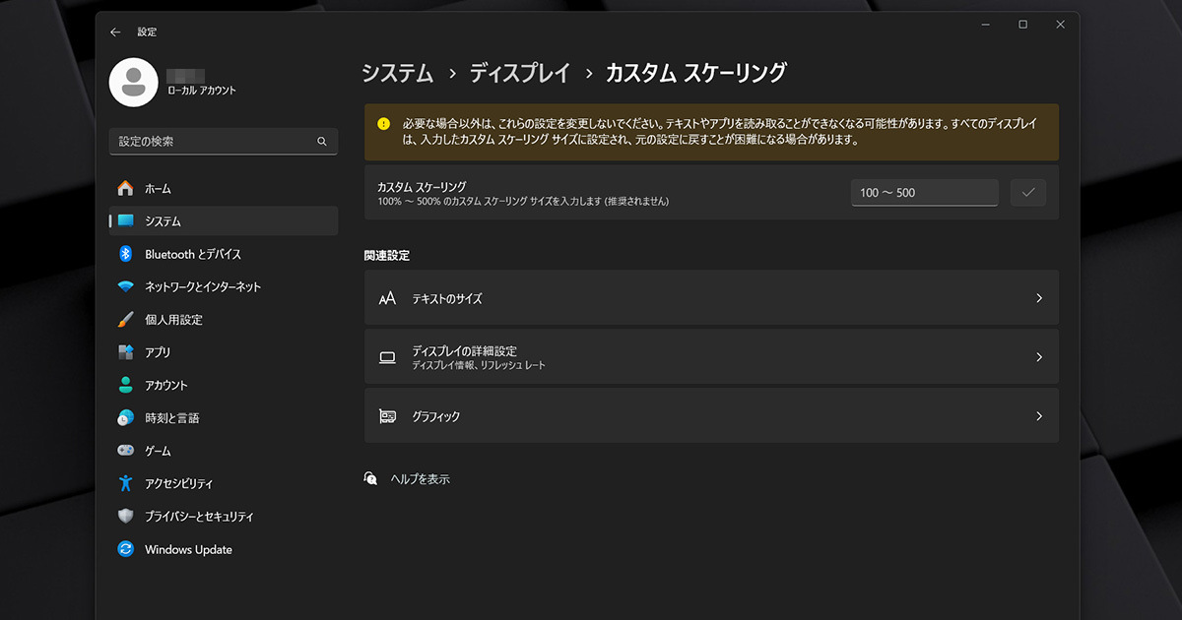The image size is (1182, 620).
Task: Open ネットワークとインターネット settings
Action: pos(224,287)
